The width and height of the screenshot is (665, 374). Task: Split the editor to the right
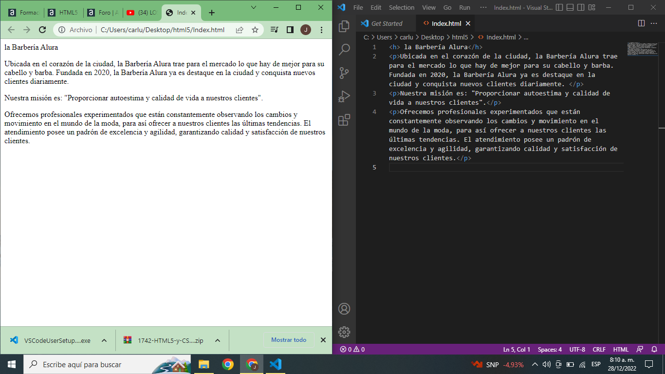click(x=641, y=23)
